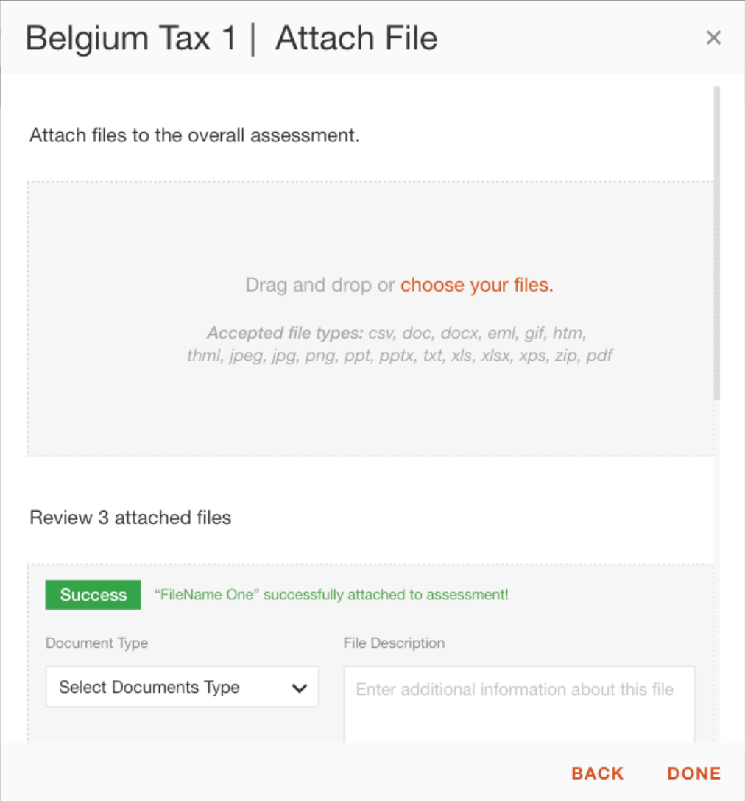
Task: Click the 'choose your files' link
Action: click(x=476, y=286)
